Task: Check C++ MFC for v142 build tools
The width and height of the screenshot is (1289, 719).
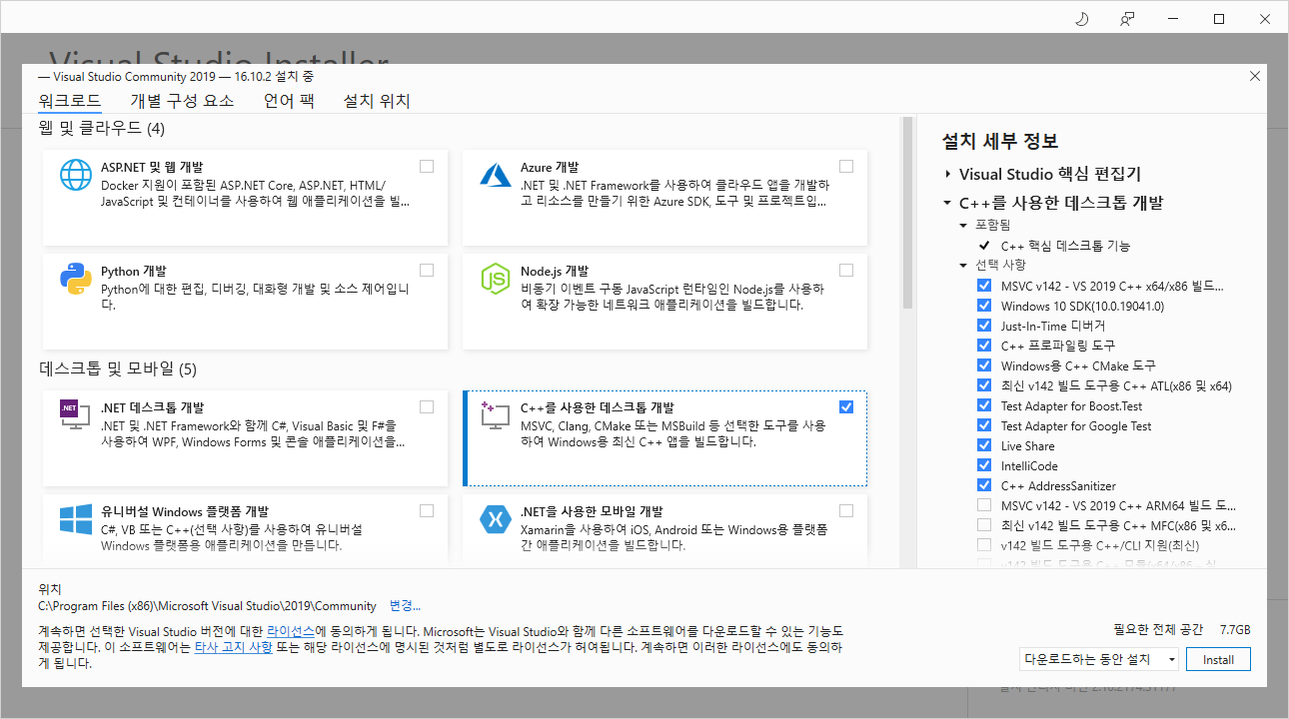Action: click(984, 525)
